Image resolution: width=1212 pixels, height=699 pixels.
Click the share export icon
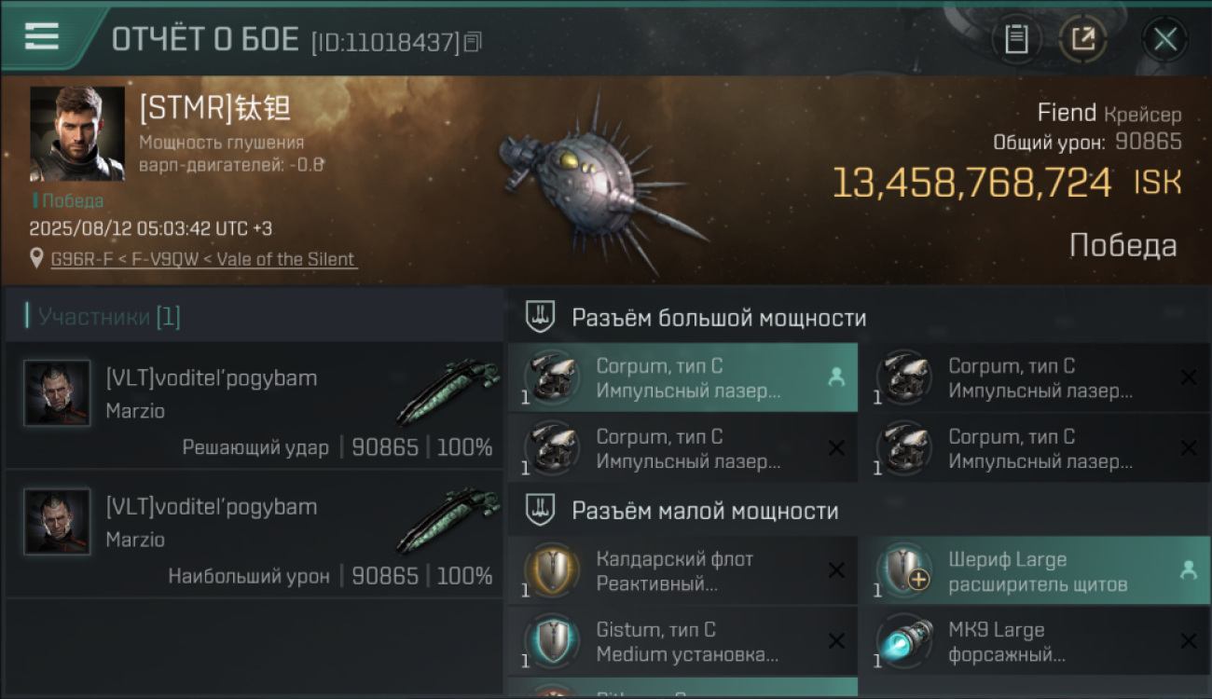[x=1083, y=39]
